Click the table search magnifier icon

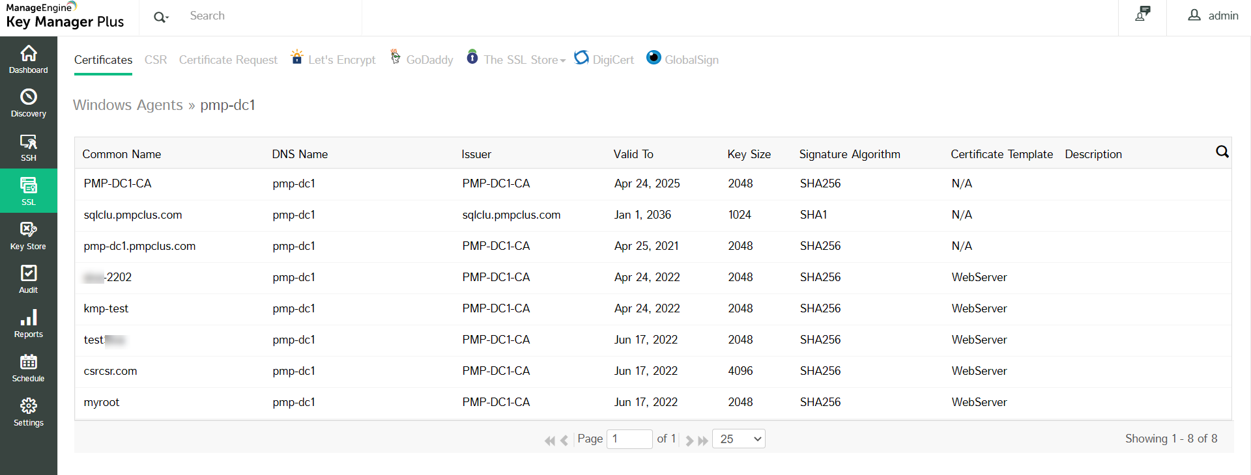1222,152
